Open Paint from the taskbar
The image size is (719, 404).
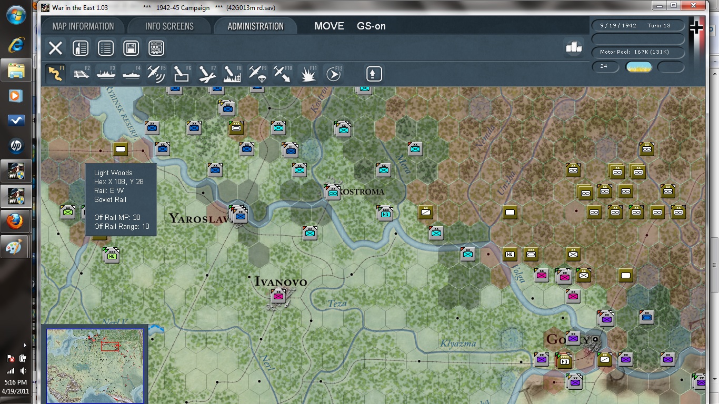[x=16, y=247]
